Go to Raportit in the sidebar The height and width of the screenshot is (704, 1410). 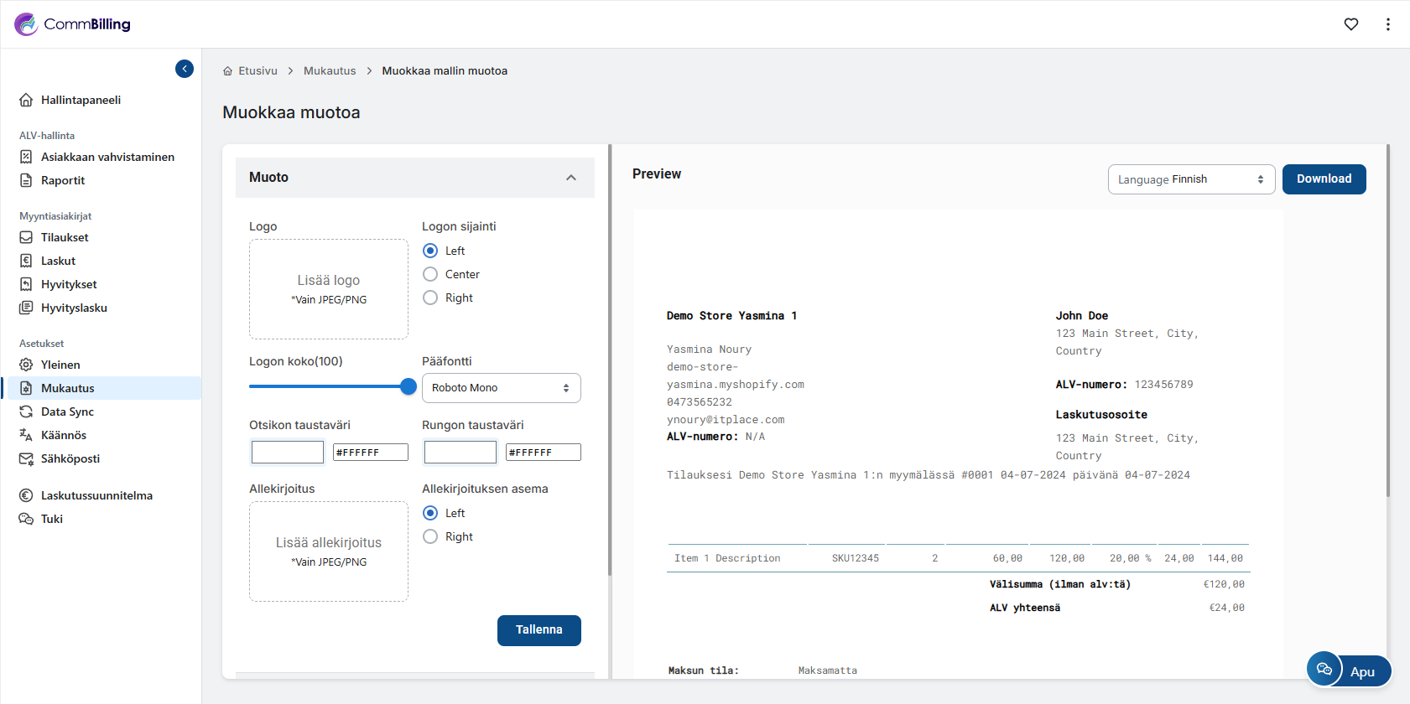[63, 180]
